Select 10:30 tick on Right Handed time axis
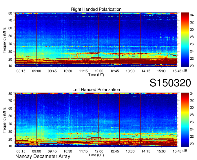Viewport: 197px width, 160px height. (x=68, y=71)
